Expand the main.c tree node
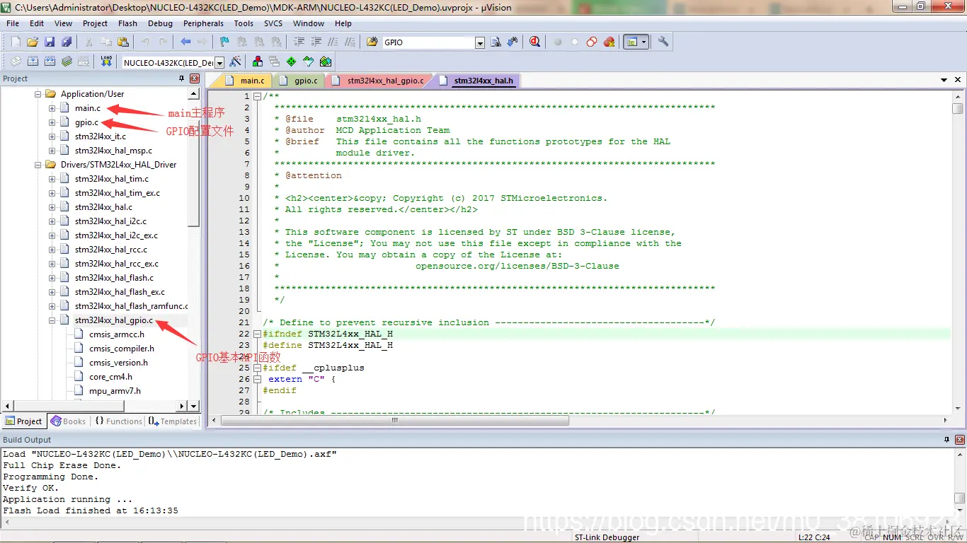The height and width of the screenshot is (543, 967). (x=52, y=108)
